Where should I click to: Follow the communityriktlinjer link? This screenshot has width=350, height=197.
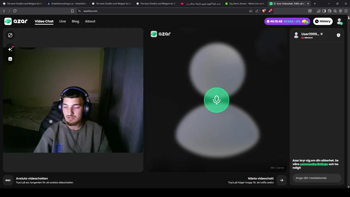[x=314, y=164]
